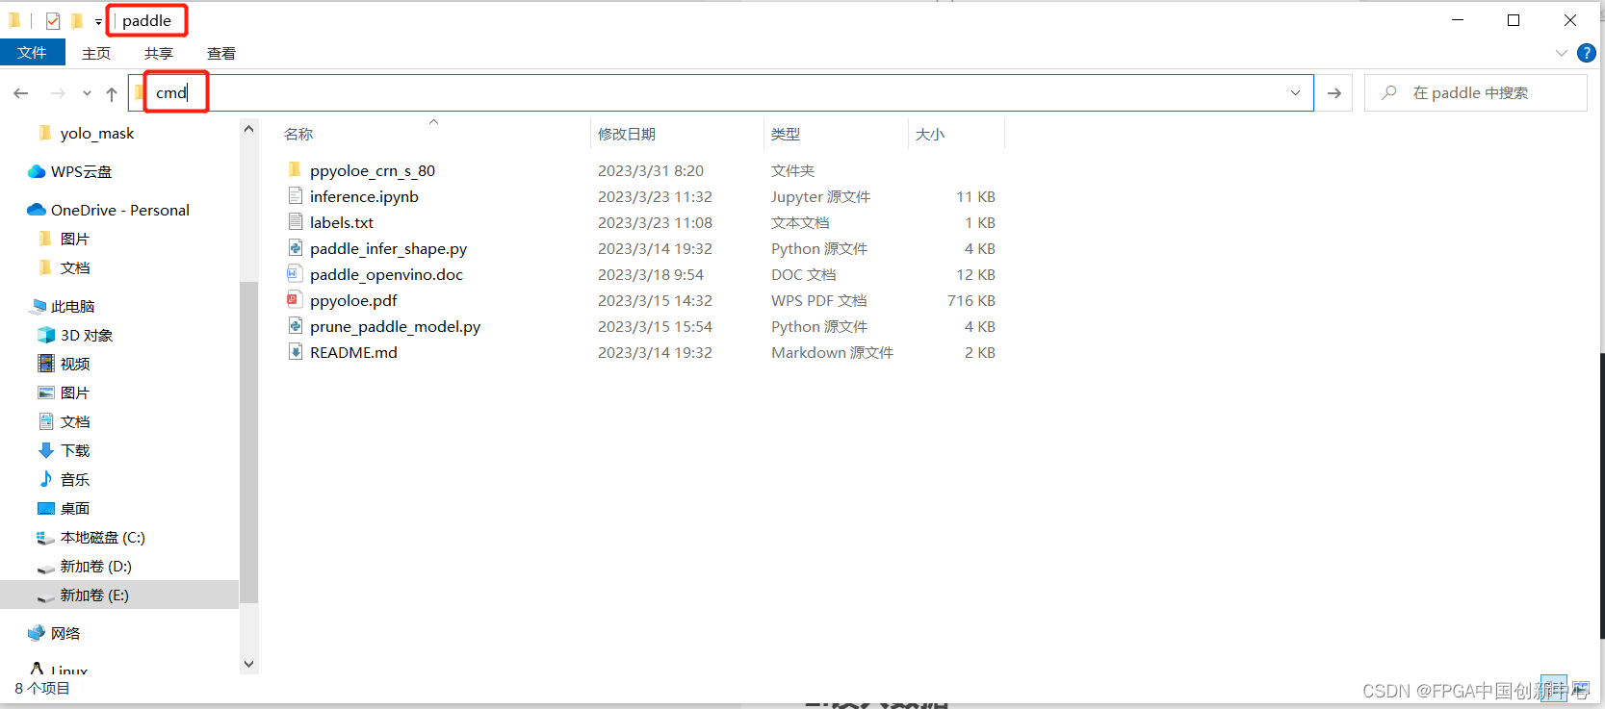Select WPS云盘 in the sidebar

click(82, 172)
